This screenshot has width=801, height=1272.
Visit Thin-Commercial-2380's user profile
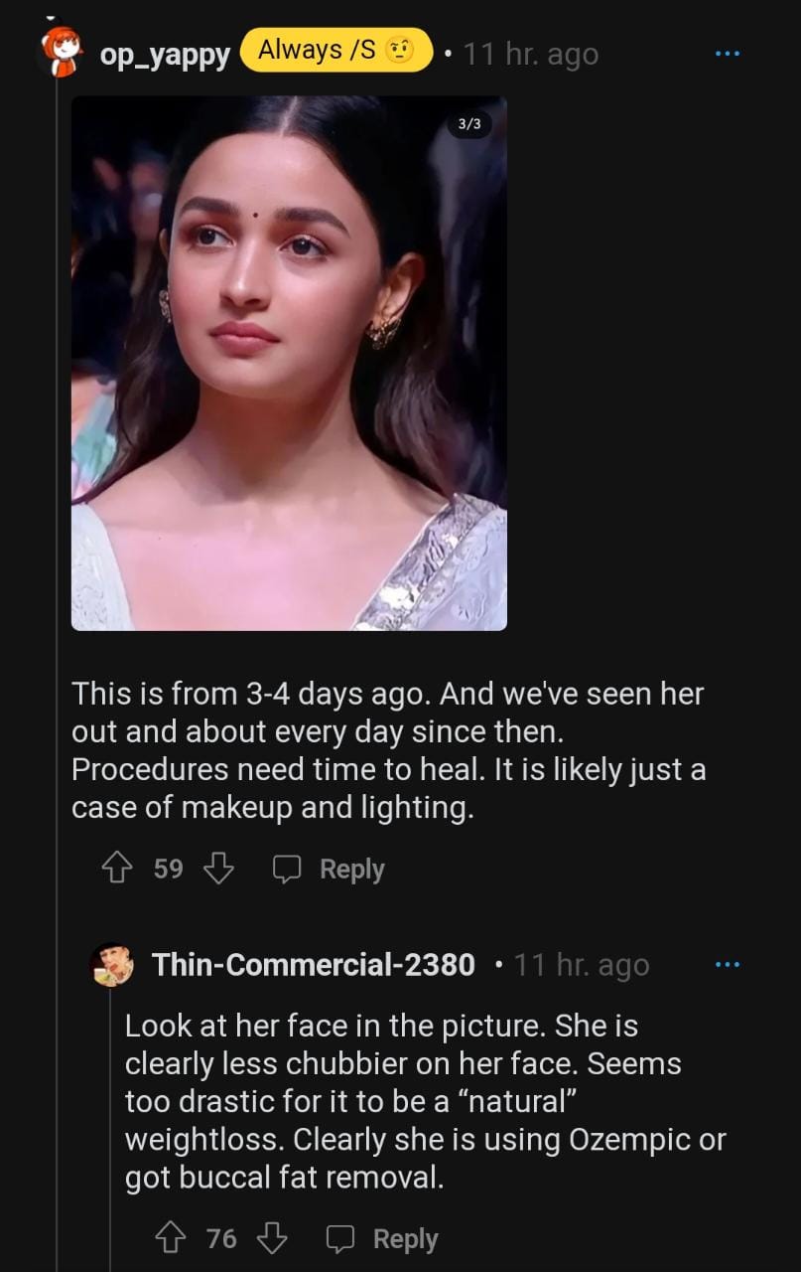coord(314,965)
